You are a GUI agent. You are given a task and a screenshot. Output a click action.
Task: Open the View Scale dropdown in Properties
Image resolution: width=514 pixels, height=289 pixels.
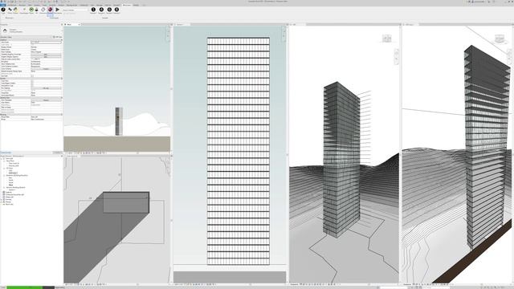click(x=46, y=43)
